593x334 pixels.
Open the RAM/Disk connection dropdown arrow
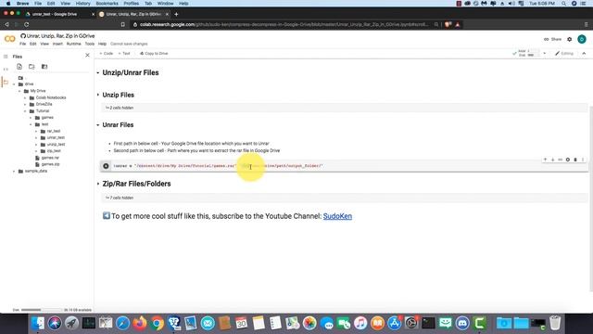[x=544, y=54]
